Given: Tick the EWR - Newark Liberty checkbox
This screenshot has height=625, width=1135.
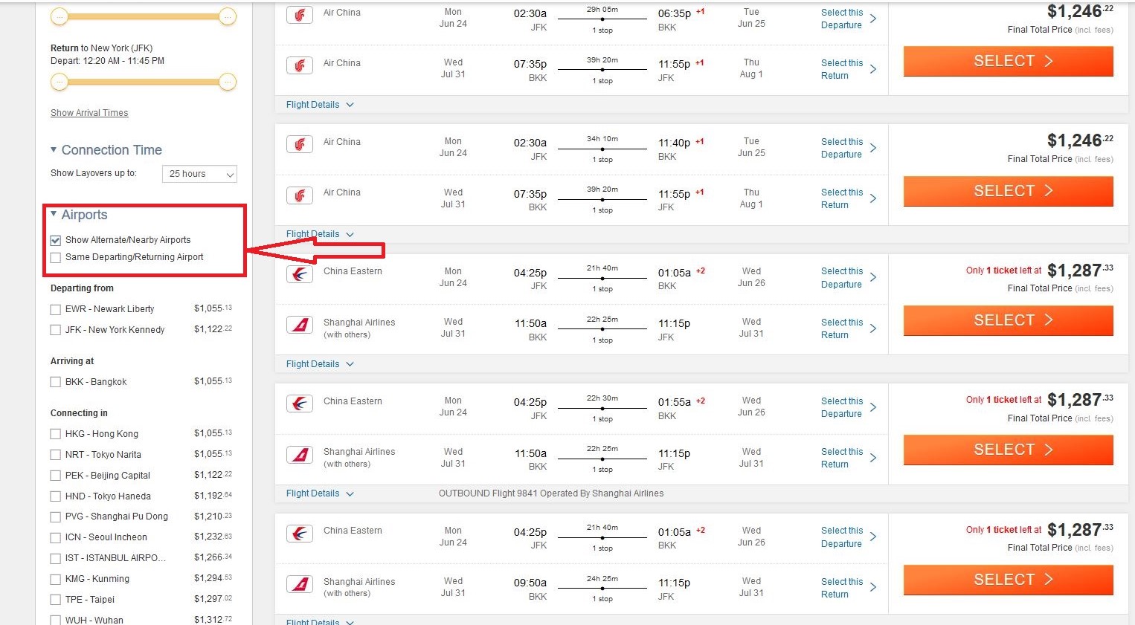Looking at the screenshot, I should pos(56,310).
